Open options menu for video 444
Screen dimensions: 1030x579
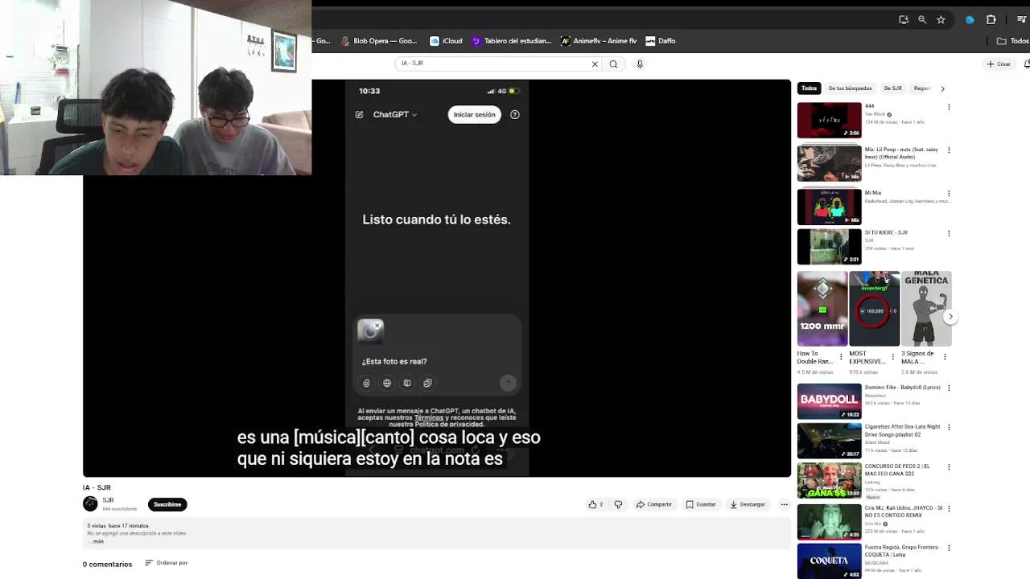(949, 107)
